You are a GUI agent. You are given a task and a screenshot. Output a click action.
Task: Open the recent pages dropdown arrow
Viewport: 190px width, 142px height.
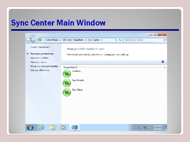[x=37, y=40]
